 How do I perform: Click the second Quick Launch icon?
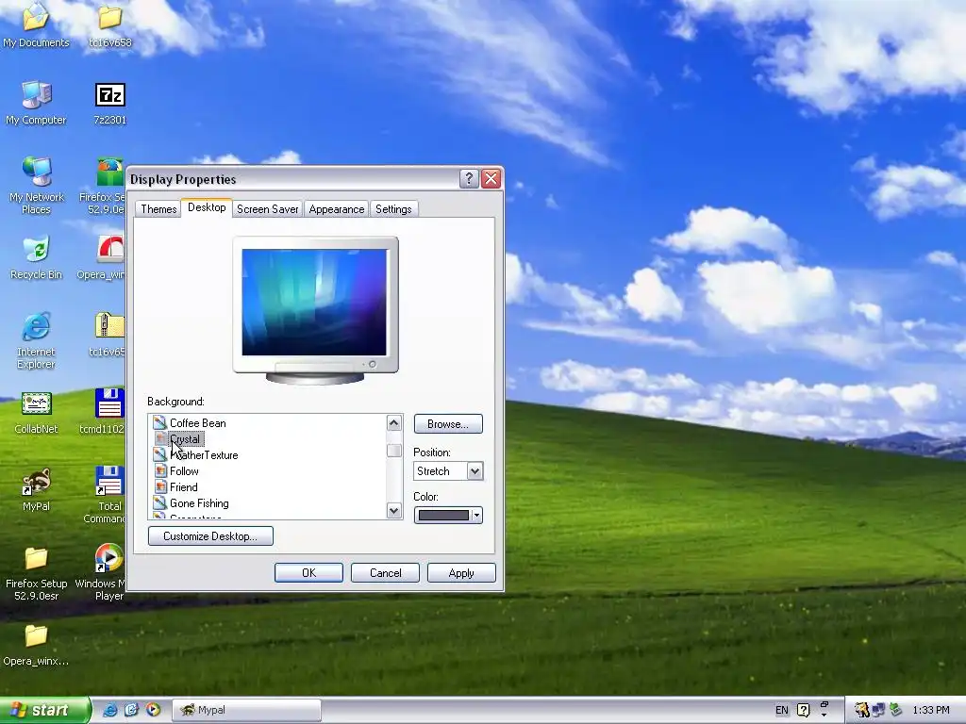point(132,710)
